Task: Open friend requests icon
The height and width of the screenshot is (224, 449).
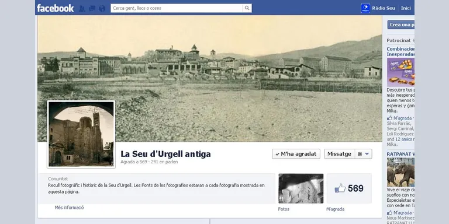Action: click(x=82, y=8)
